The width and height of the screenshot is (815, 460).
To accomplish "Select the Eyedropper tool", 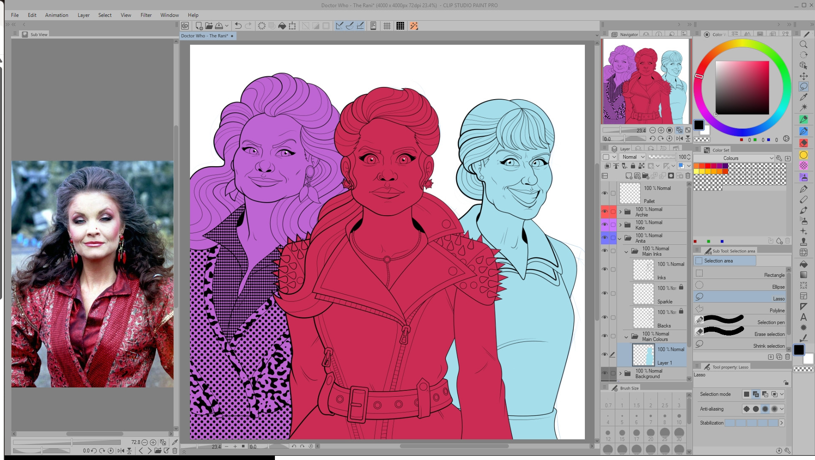I will click(x=803, y=97).
